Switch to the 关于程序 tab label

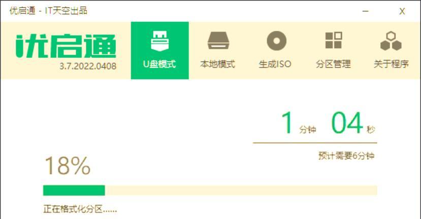391,64
